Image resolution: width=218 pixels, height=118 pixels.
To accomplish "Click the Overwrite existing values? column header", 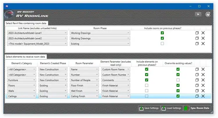I will 178,63.
